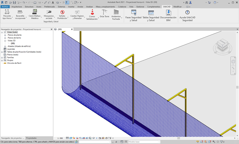Viewport: 239px width, 144px height.
Task: Switch to the Arquitectura ribbon tab
Action: point(16,7)
